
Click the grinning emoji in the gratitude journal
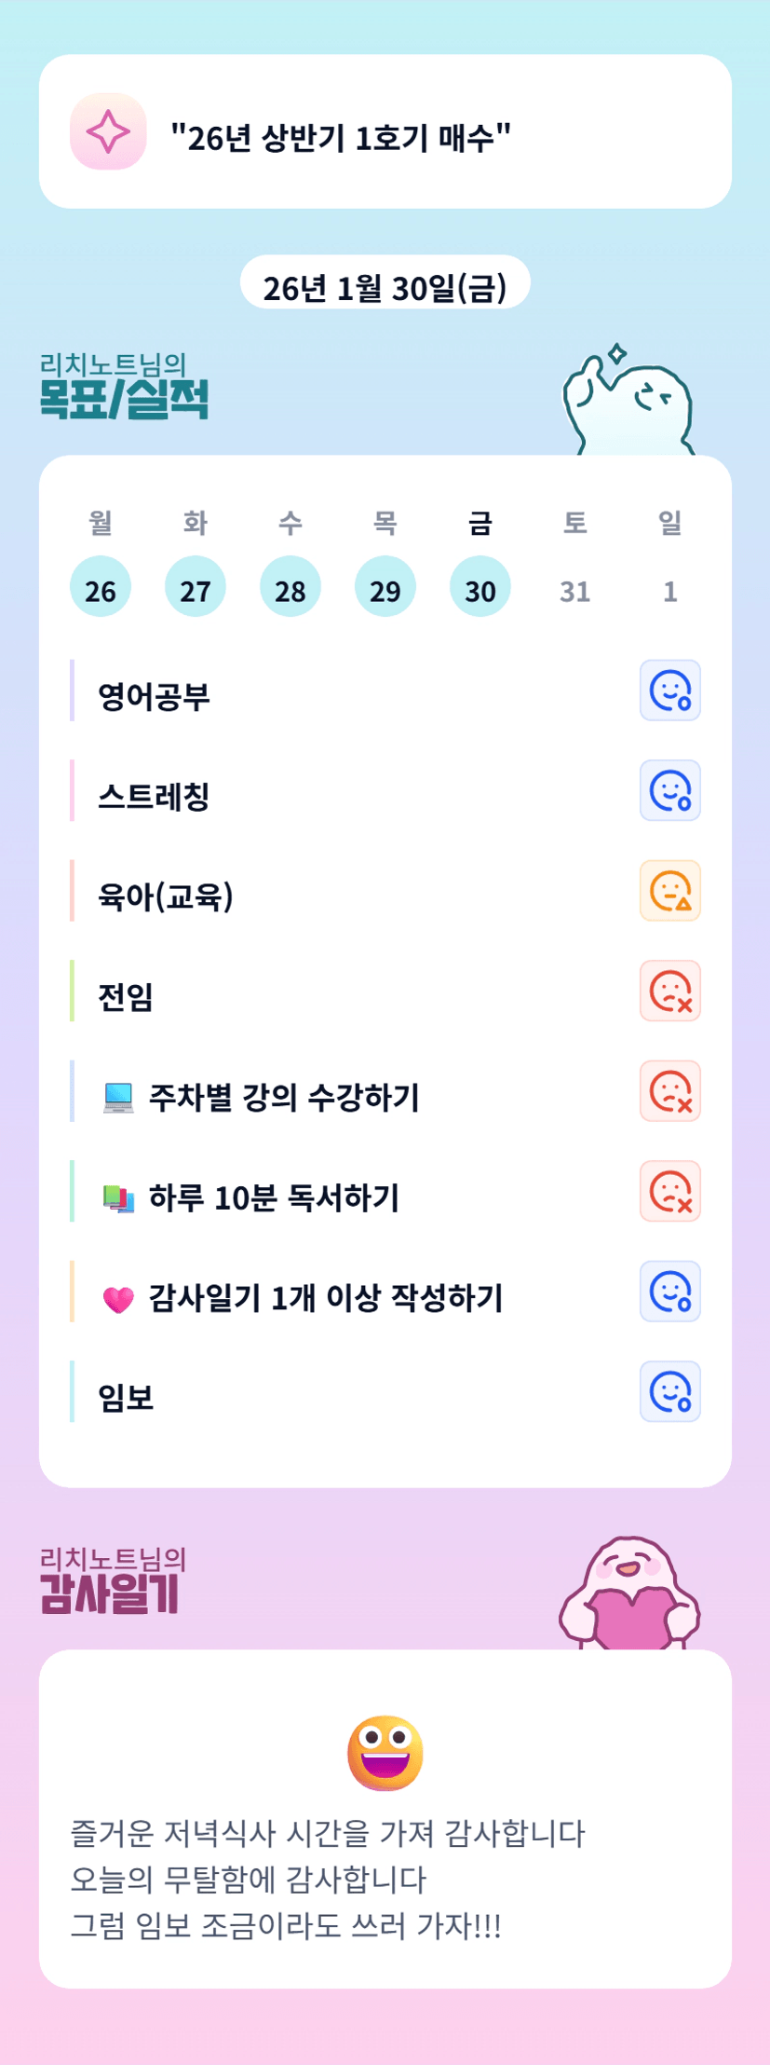(385, 1753)
